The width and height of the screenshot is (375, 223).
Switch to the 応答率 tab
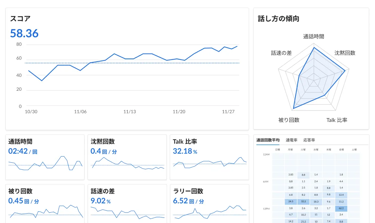click(x=309, y=140)
